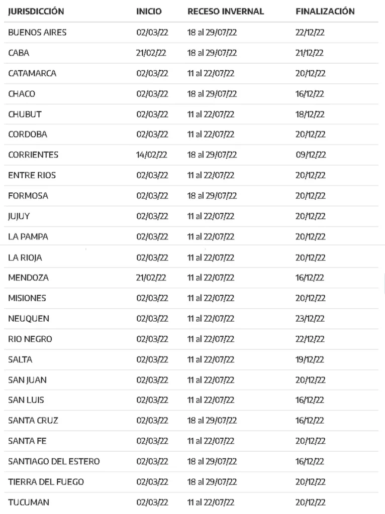Click the winter recess cell for Chaco
The width and height of the screenshot is (385, 514).
pyautogui.click(x=212, y=94)
